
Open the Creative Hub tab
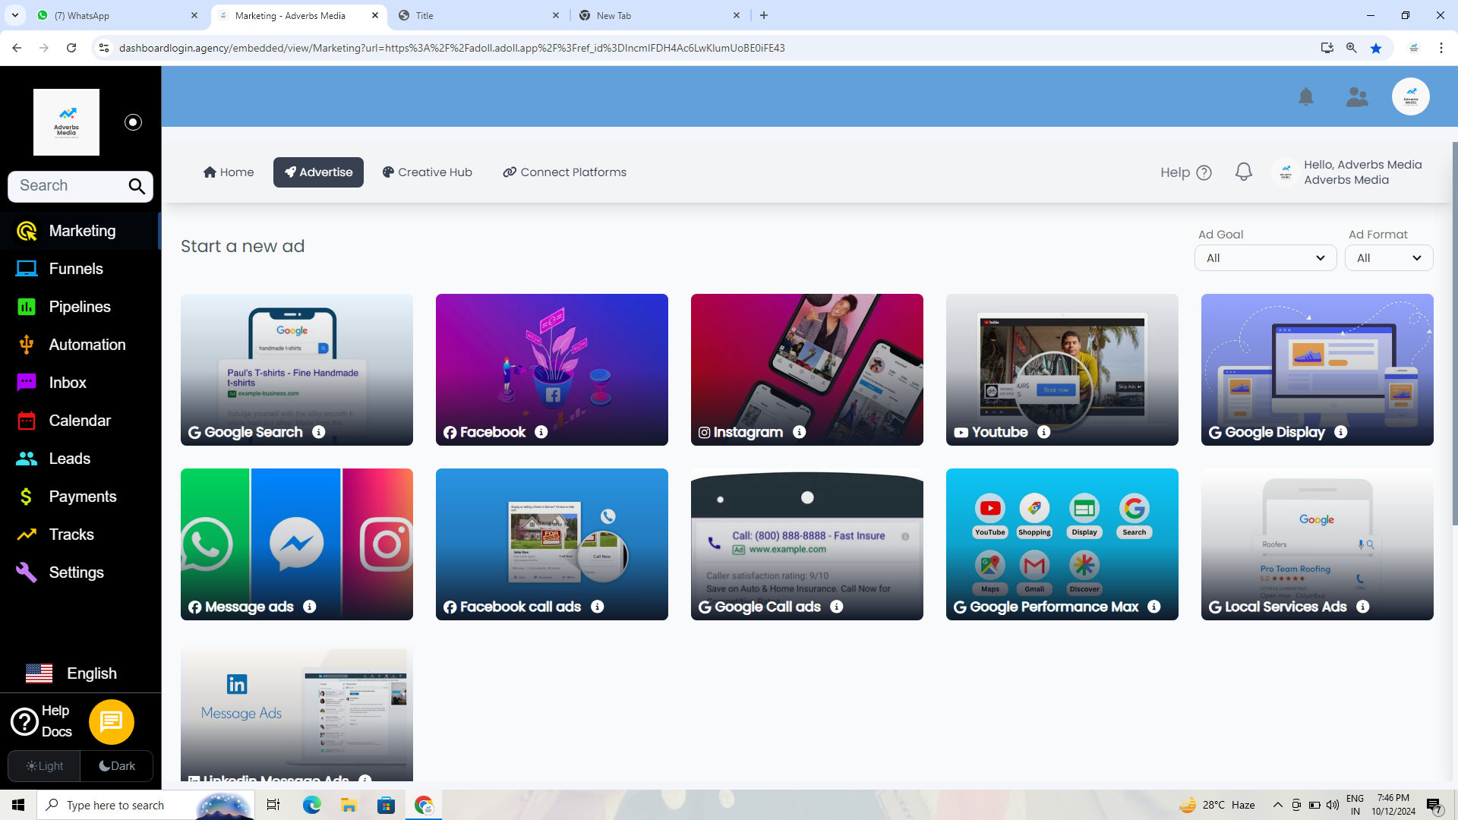pyautogui.click(x=427, y=172)
